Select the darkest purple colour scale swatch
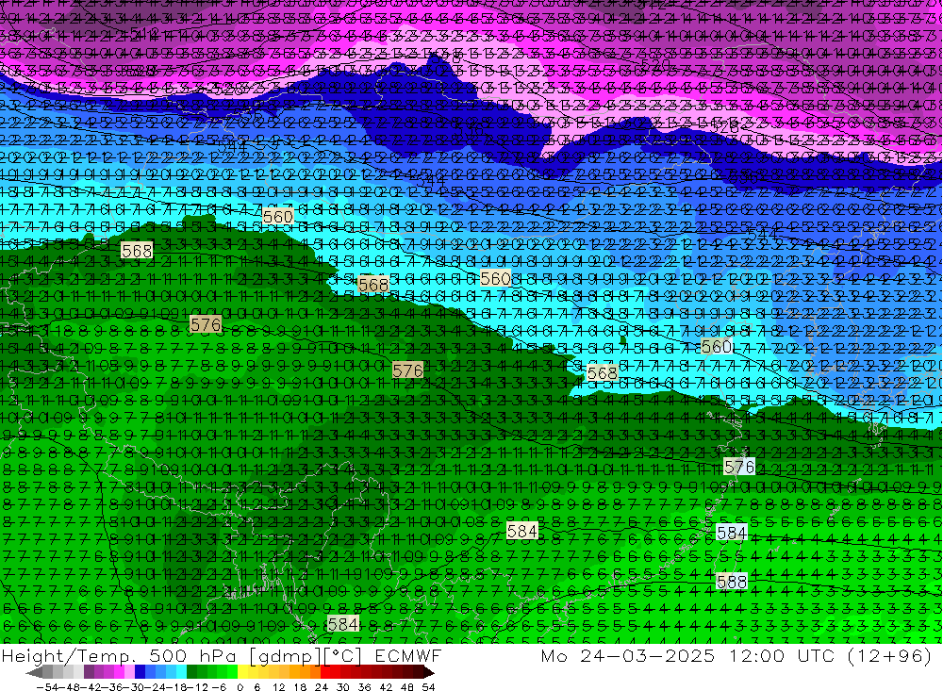This screenshot has width=943, height=691. [89, 672]
